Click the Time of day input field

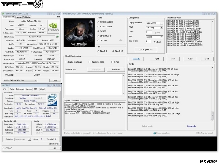[148, 42]
